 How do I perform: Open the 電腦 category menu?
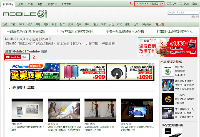[46, 24]
